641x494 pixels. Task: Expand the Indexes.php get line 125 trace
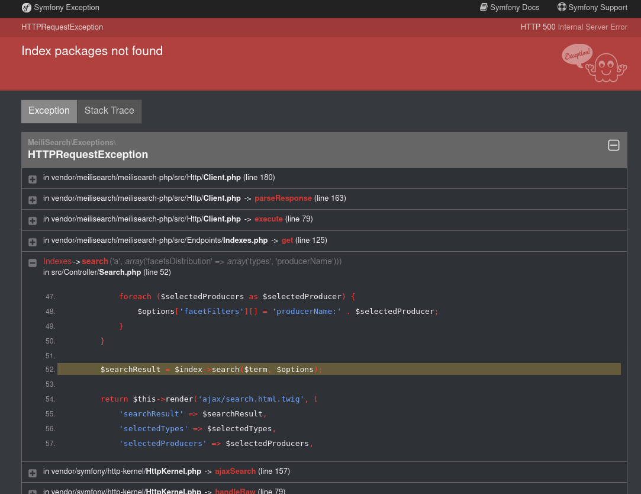click(33, 242)
